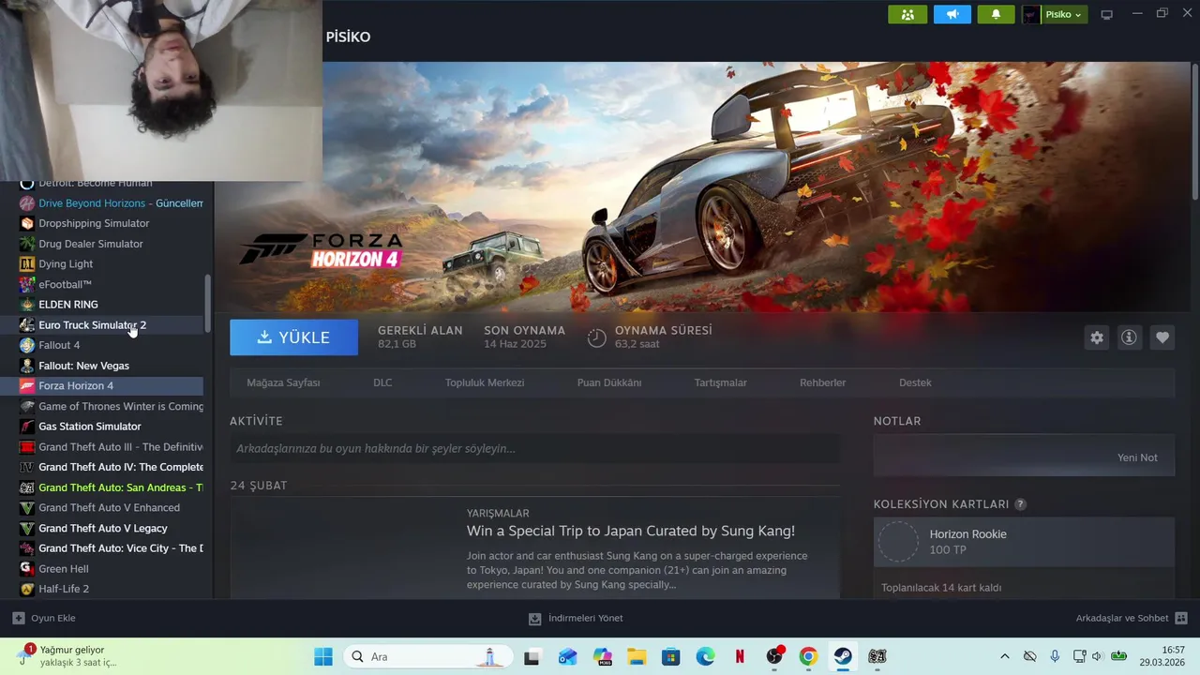Click the taskbar Ara search box
1200x675 pixels.
(x=429, y=656)
